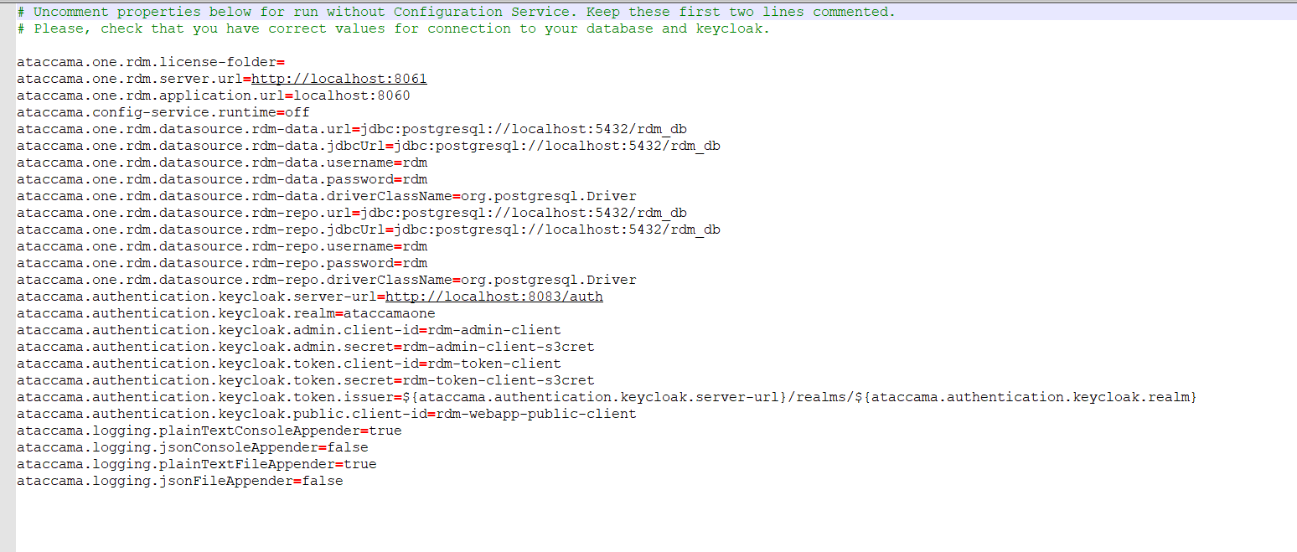Open the http://localhost:8061 server URL link
The height and width of the screenshot is (552, 1297).
coord(338,78)
